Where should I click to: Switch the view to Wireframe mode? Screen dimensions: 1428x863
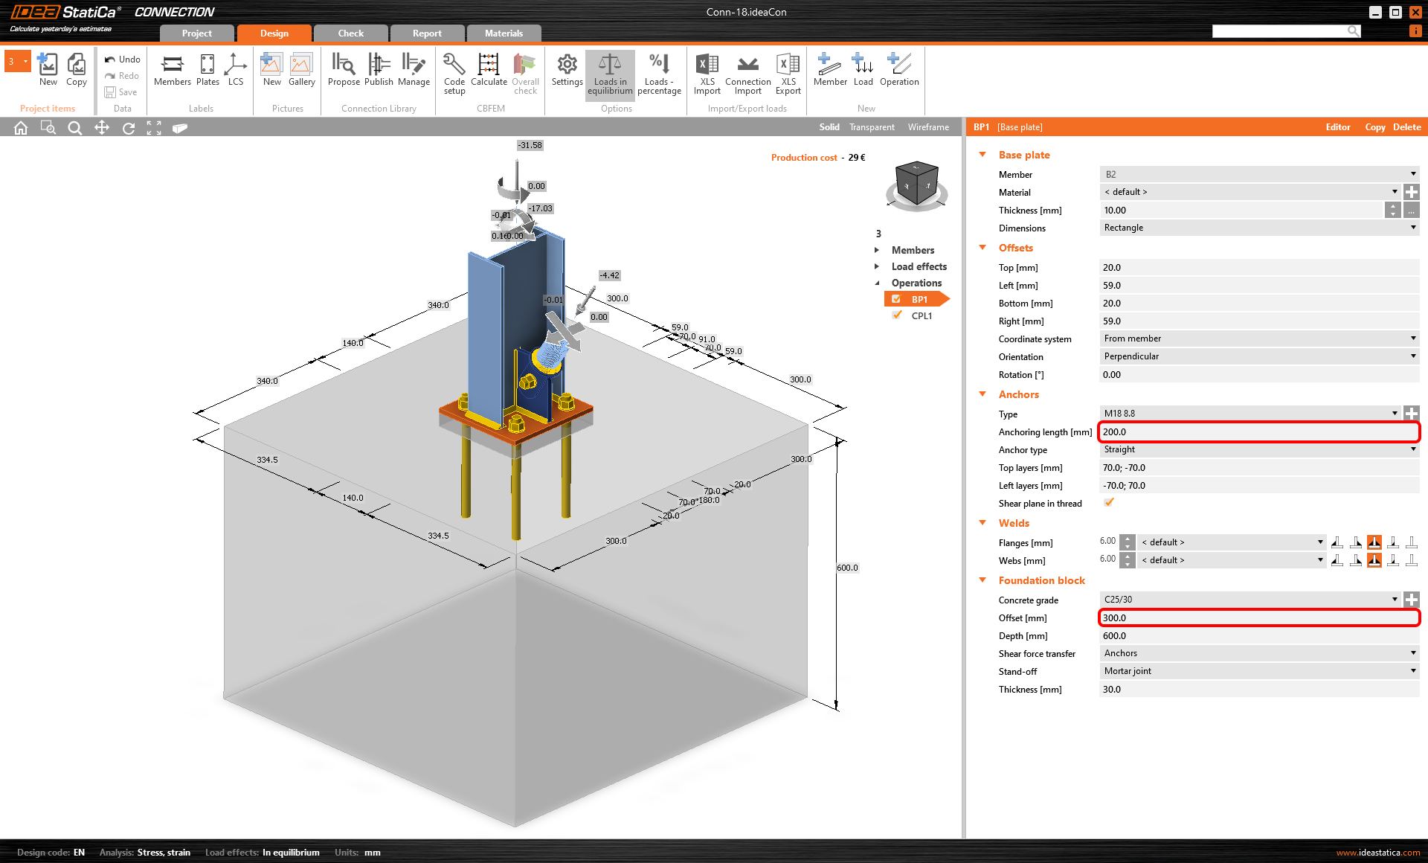click(x=927, y=126)
